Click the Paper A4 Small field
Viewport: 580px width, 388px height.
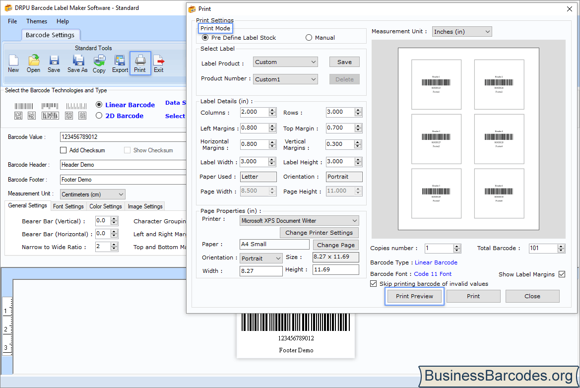tap(274, 245)
